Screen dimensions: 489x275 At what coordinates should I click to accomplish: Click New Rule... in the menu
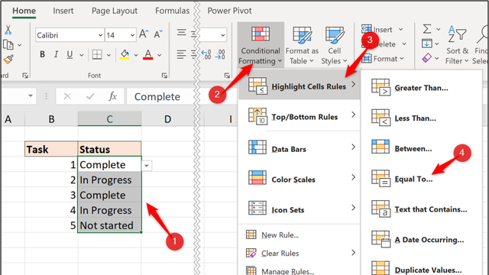tap(280, 235)
